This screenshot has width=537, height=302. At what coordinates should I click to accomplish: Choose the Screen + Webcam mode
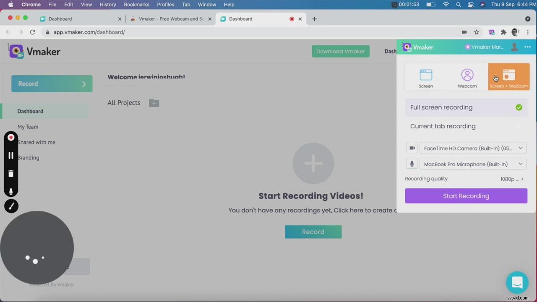(508, 76)
